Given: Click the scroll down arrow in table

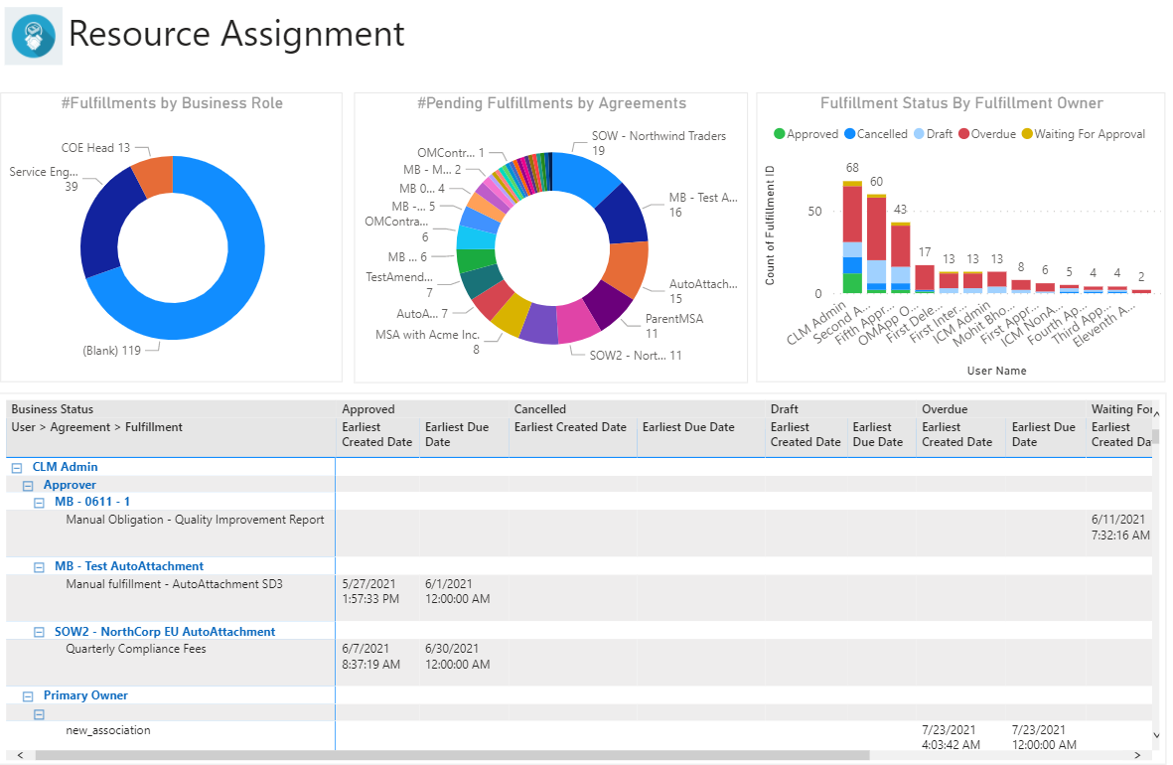Looking at the screenshot, I should point(1155,735).
